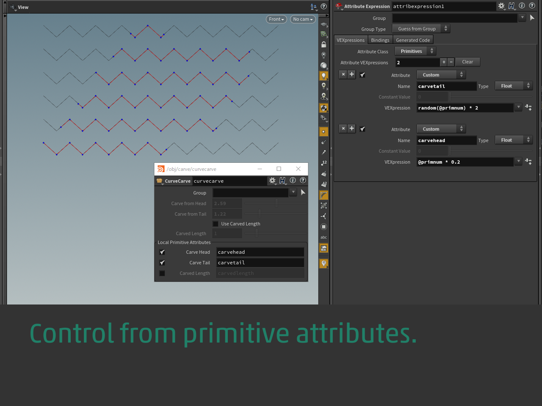Screen dimensions: 542x406
Task: Click the carvehead Name input field
Action: pyautogui.click(x=446, y=140)
